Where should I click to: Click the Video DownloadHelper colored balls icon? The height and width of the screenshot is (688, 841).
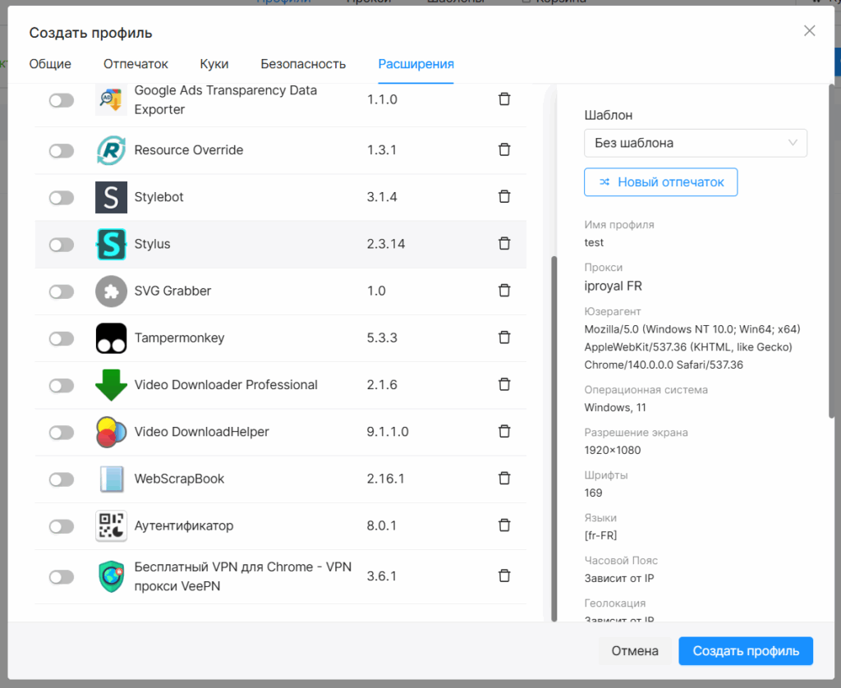click(111, 432)
